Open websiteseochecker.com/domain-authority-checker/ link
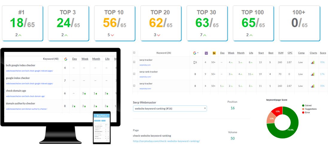The width and height of the screenshot is (329, 163). click(26, 109)
